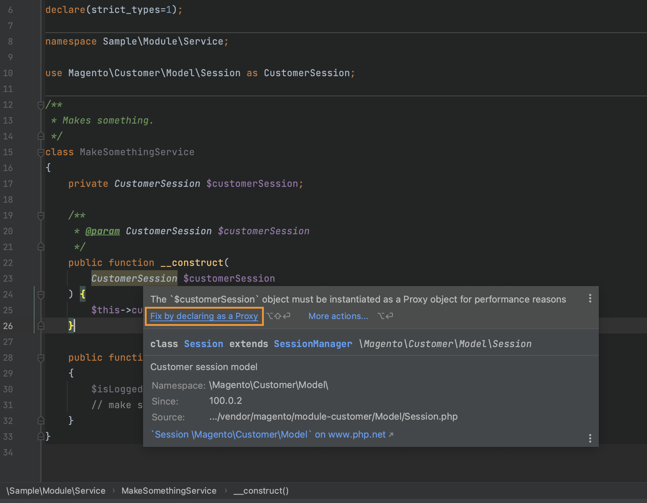
Task: Select breadcrumb '\Sample\Module\Service'
Action: pos(56,491)
